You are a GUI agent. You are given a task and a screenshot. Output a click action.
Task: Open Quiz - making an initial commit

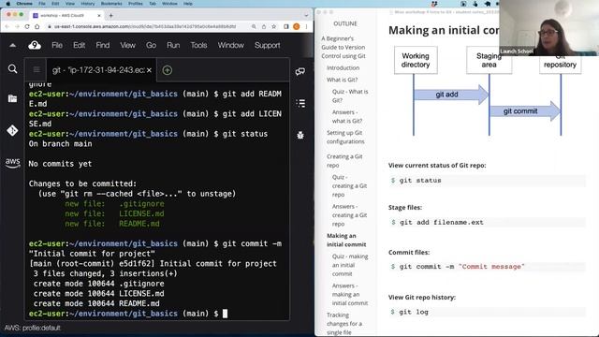[350, 265]
